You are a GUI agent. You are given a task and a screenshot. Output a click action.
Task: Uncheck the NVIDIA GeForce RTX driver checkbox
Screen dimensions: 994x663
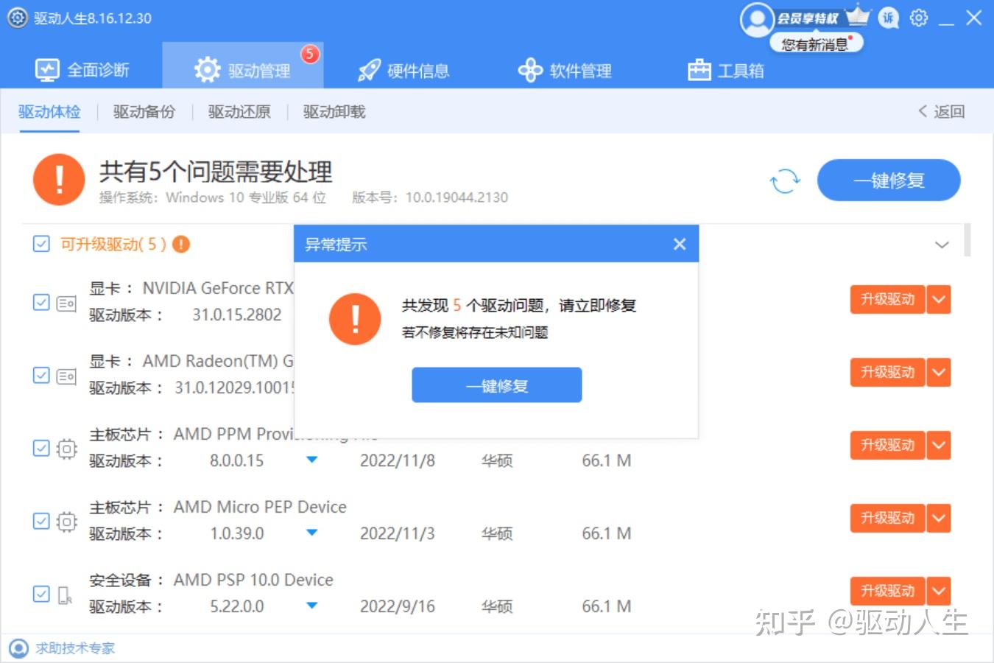[x=41, y=302]
